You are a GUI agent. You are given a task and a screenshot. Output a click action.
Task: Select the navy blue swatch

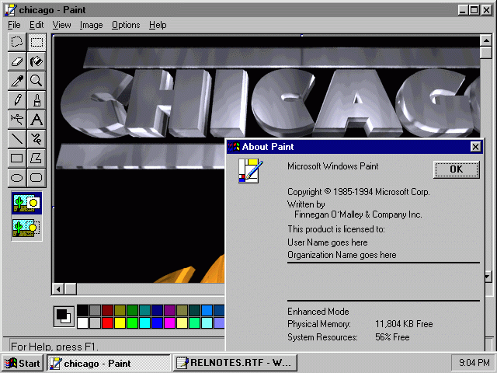click(x=157, y=310)
